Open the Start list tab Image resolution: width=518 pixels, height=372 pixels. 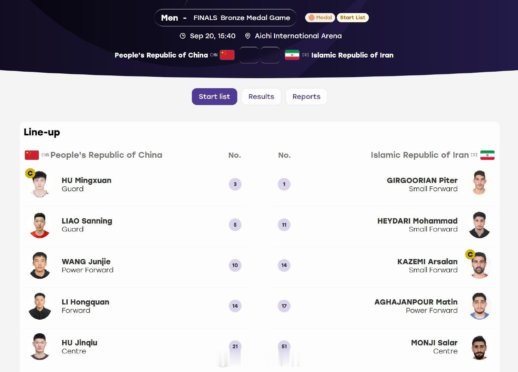coord(214,96)
